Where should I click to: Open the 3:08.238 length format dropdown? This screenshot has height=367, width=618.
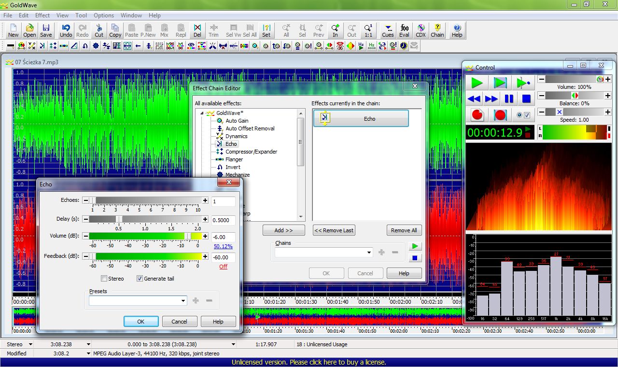coord(88,344)
